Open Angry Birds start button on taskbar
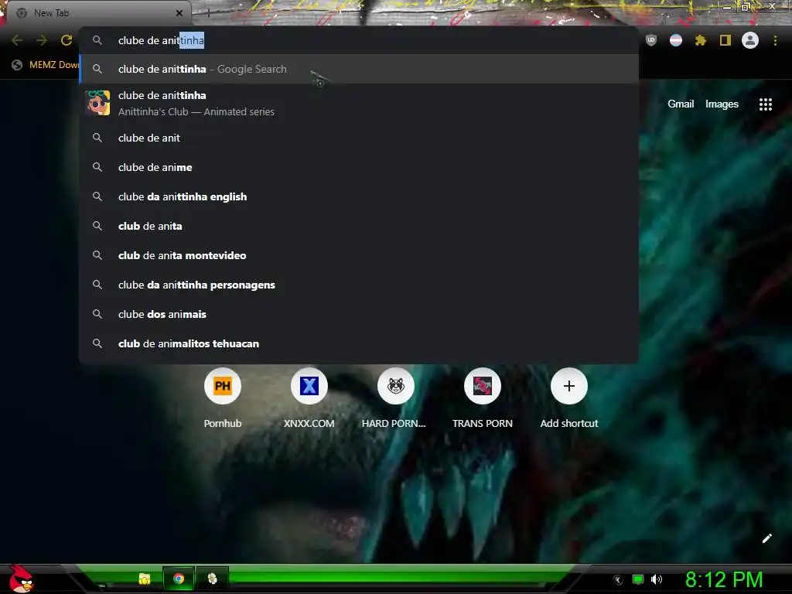The width and height of the screenshot is (792, 594). [22, 579]
